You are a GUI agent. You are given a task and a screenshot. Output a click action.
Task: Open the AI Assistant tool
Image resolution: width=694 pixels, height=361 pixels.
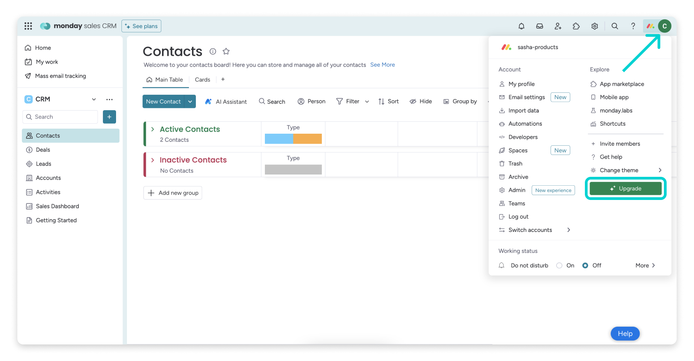pos(226,101)
